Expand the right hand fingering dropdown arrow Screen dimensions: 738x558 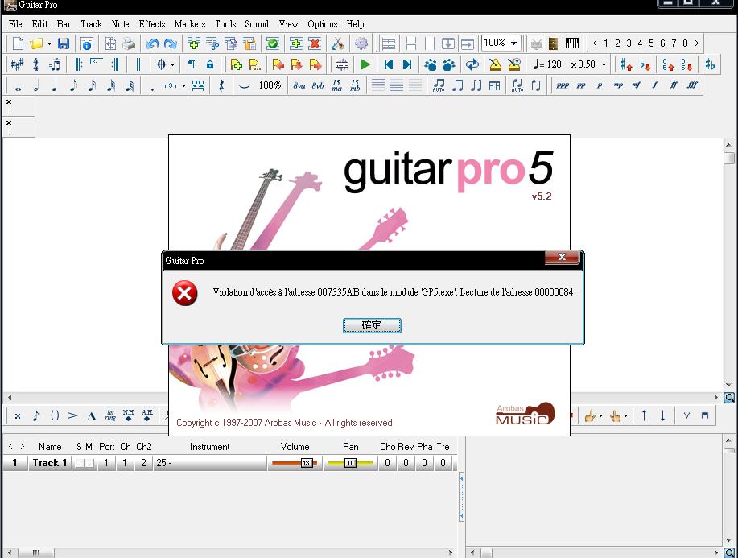625,415
